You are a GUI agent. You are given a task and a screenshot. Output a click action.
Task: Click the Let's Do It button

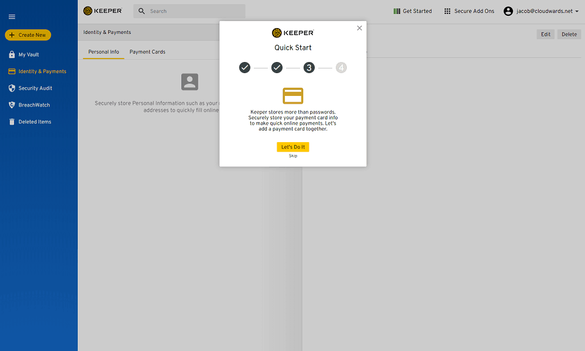(293, 147)
